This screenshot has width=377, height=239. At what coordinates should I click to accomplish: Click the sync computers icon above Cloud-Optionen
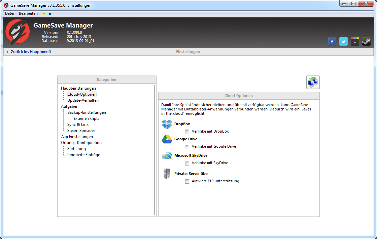pyautogui.click(x=313, y=82)
